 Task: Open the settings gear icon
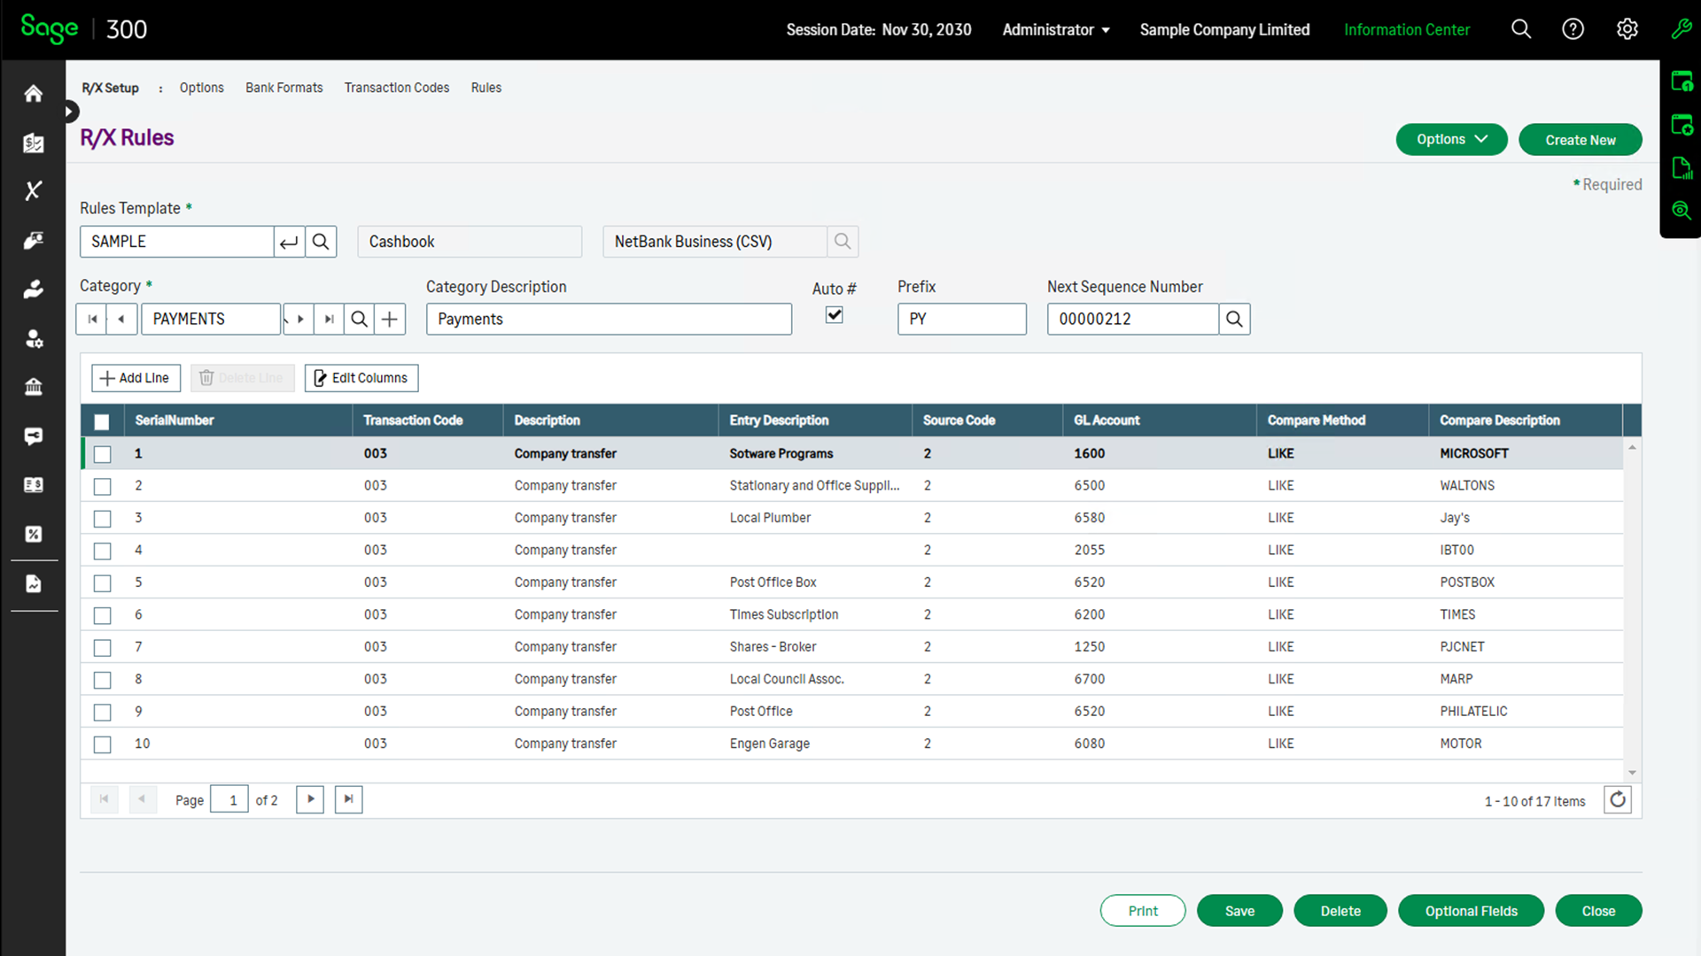pyautogui.click(x=1627, y=29)
